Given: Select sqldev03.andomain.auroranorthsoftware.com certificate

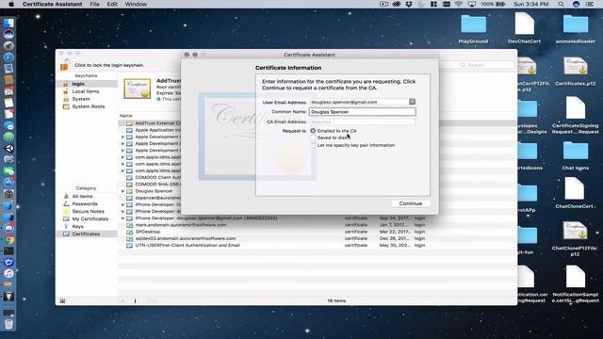Looking at the screenshot, I should (x=318, y=238).
